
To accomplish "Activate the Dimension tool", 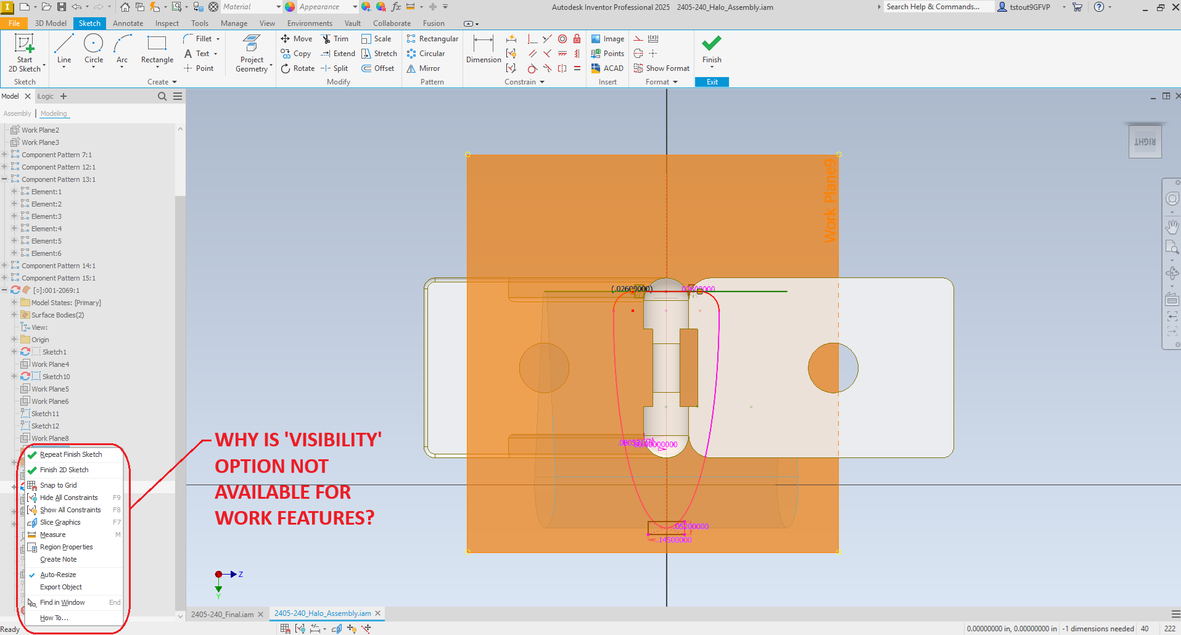I will [484, 49].
